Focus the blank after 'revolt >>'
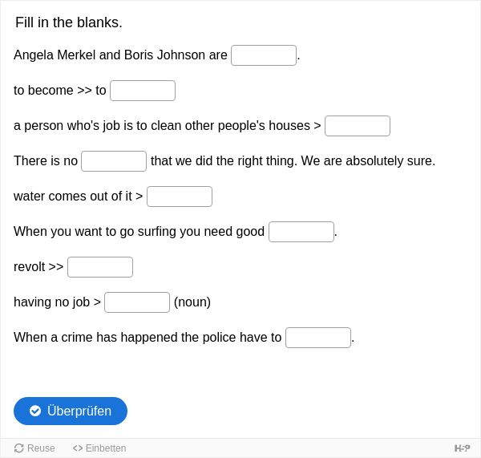The height and width of the screenshot is (458, 481). tap(100, 267)
